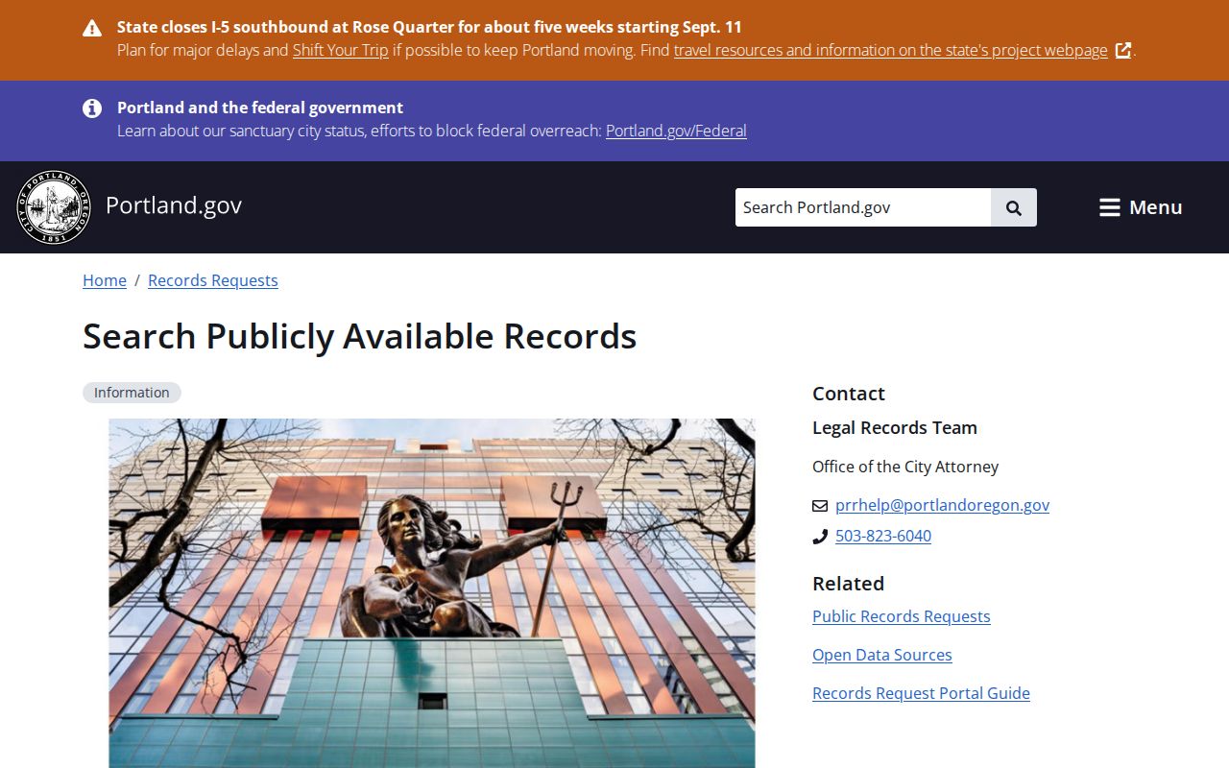Open the Shift Your Trip link
Screen dimensions: 1229x768
coord(341,50)
